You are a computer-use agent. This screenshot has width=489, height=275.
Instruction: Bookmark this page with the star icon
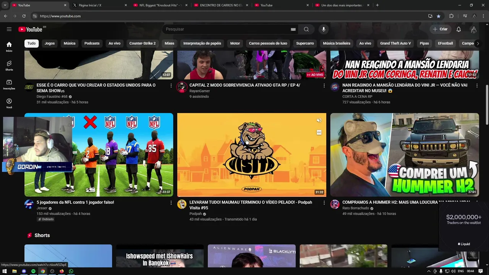click(x=439, y=16)
